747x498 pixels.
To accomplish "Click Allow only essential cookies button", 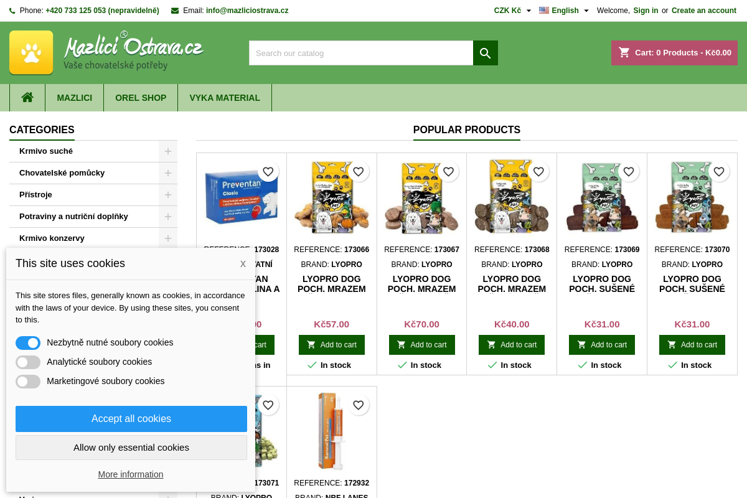I will [x=131, y=448].
